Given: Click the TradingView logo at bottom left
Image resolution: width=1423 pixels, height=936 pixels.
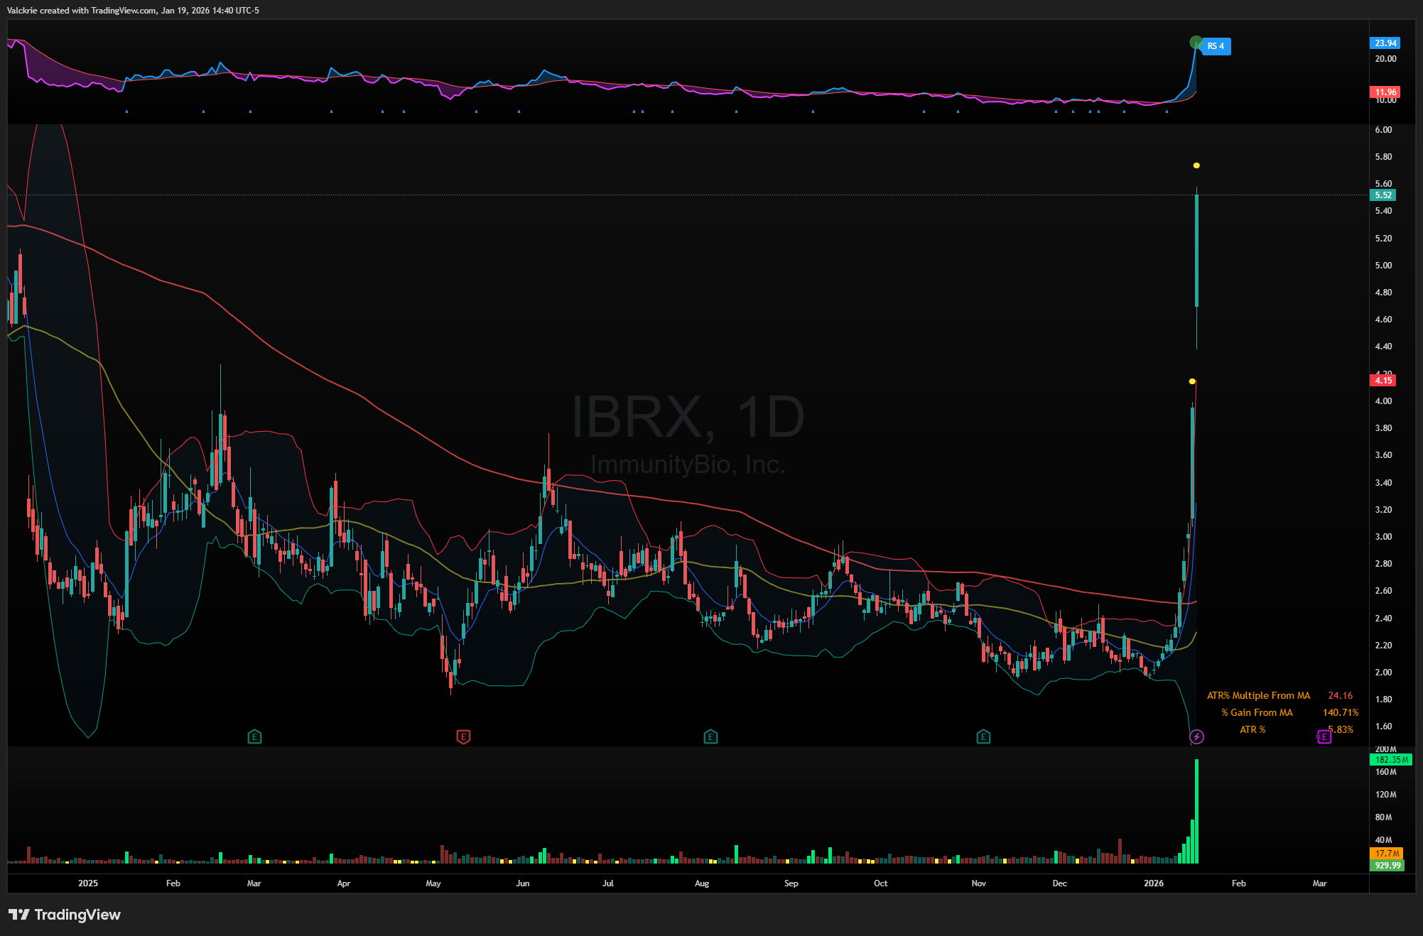Looking at the screenshot, I should (65, 915).
